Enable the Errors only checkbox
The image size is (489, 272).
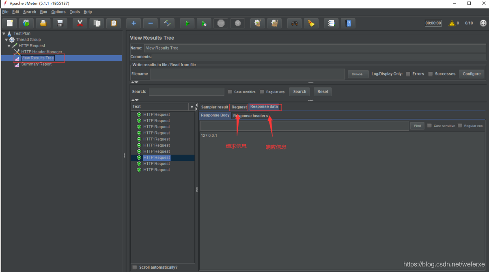[408, 74]
